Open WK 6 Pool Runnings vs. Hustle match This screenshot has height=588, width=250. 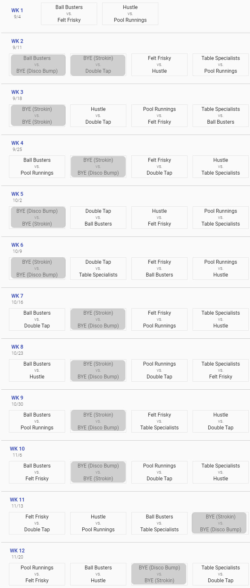[x=221, y=269]
